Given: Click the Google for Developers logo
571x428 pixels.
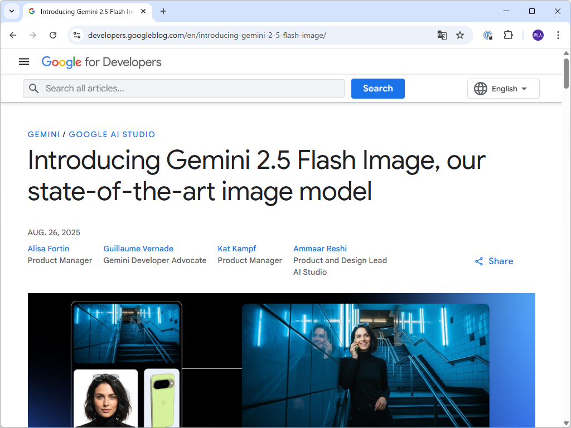Looking at the screenshot, I should 101,62.
